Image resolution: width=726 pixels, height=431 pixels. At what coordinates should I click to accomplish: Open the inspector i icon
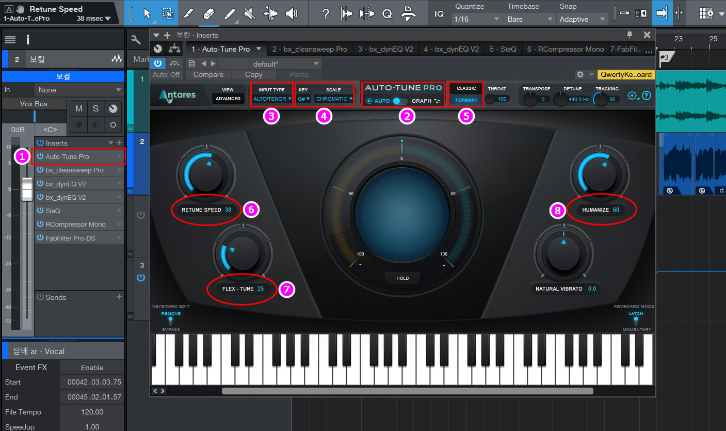(28, 40)
